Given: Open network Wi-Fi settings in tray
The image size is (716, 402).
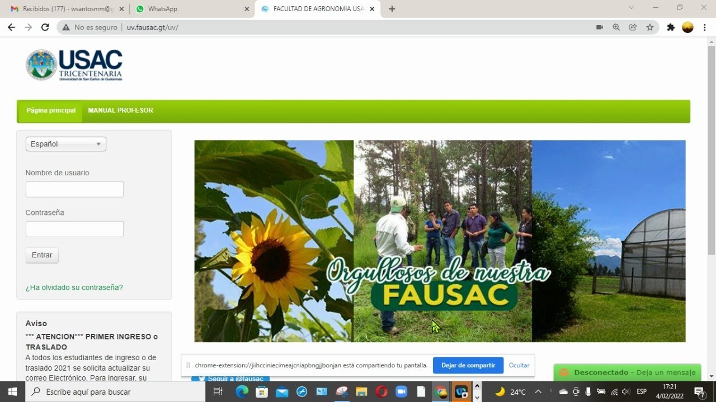Looking at the screenshot, I should 614,391.
